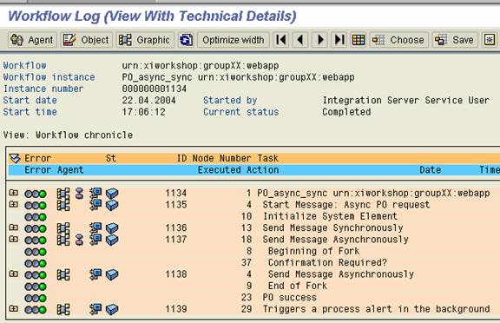
Task: Click the graphic icon in row 1138
Action: 63,274
